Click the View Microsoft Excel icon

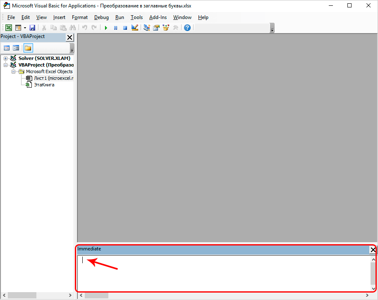tap(8, 28)
